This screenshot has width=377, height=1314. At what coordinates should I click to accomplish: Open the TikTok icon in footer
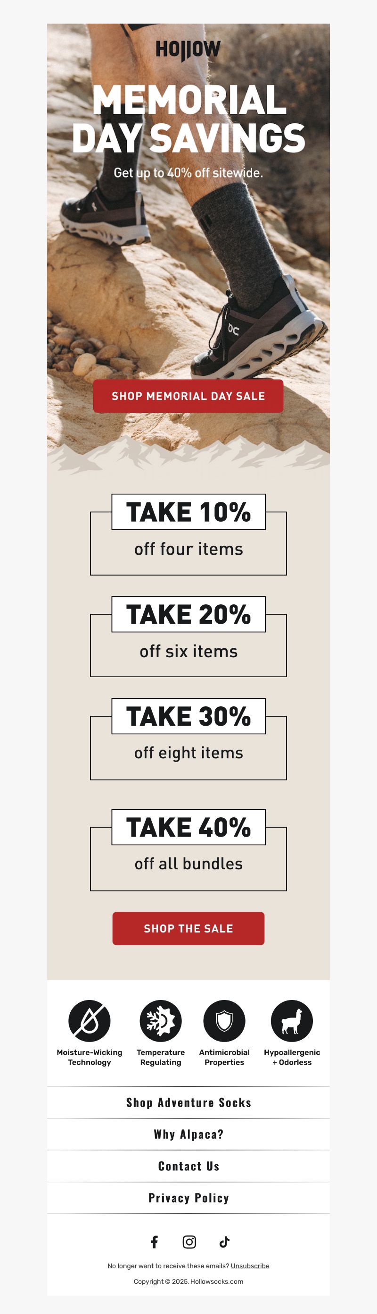224,1242
